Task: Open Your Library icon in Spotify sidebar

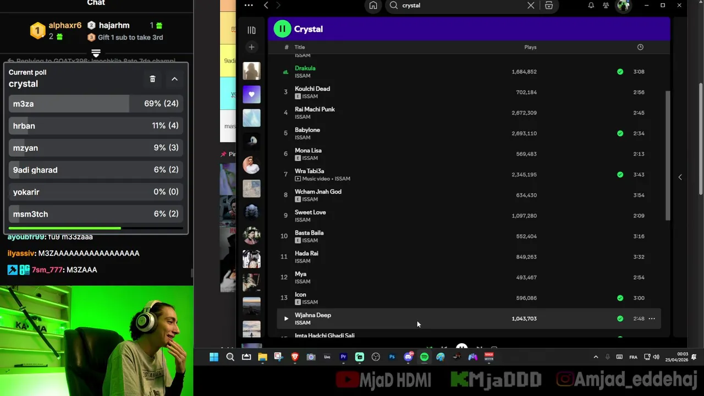Action: click(x=251, y=30)
